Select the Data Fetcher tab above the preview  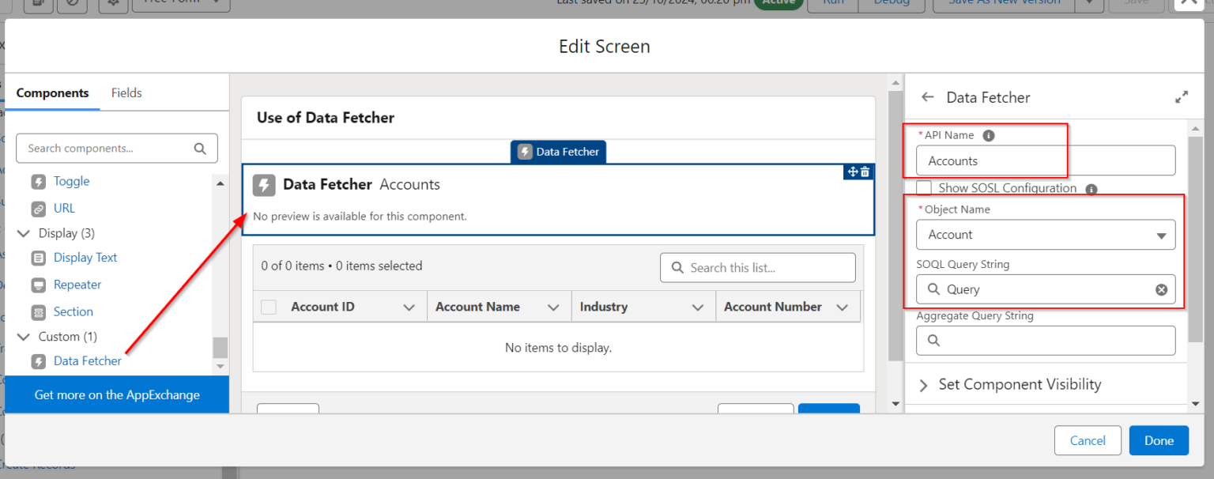pos(558,151)
